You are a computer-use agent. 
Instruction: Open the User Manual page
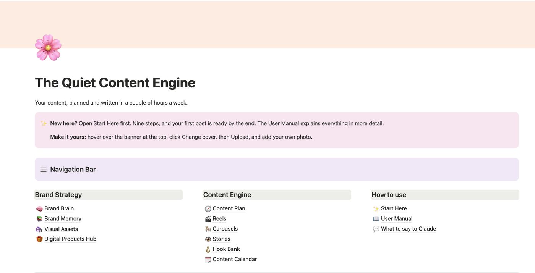(x=397, y=218)
